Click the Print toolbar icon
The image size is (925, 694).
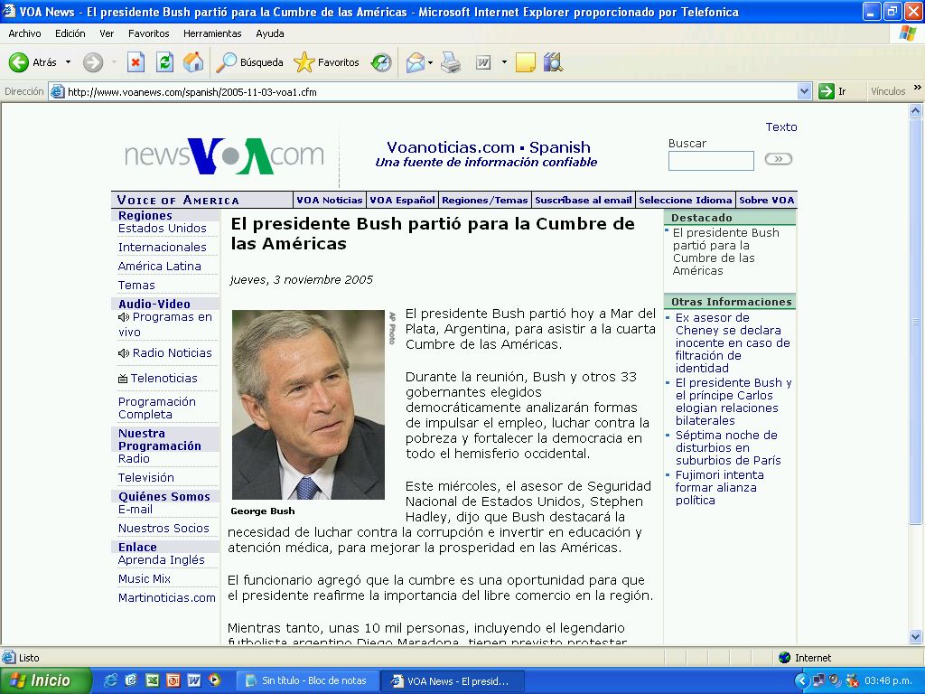(451, 62)
